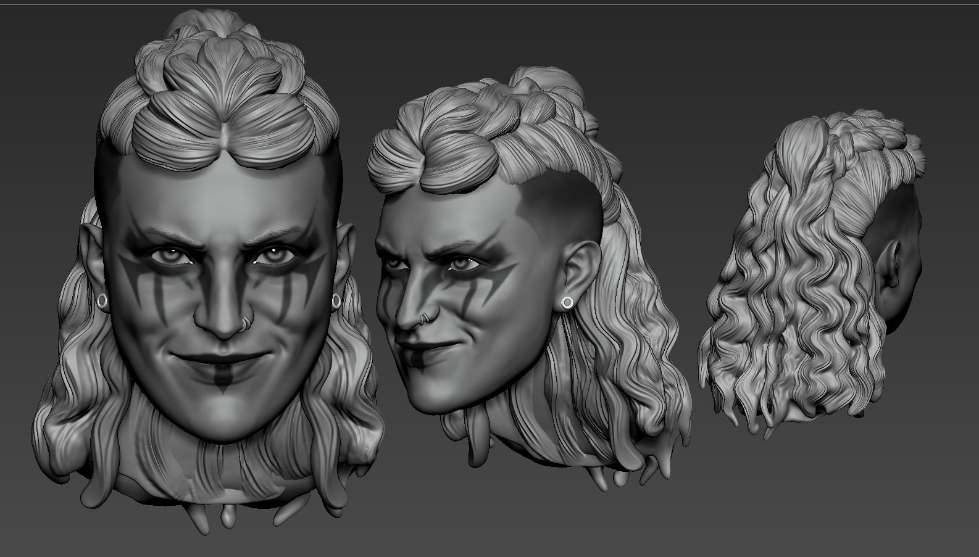Image resolution: width=979 pixels, height=557 pixels.
Task: Click the visible eye on the middle head
Action: (x=464, y=264)
